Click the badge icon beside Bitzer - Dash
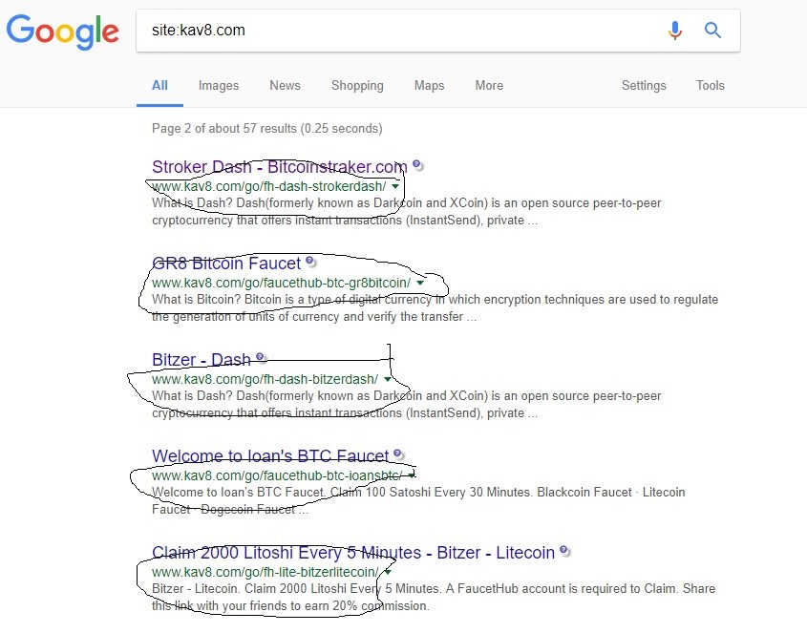Screen dimensions: 807x633 [x=262, y=358]
